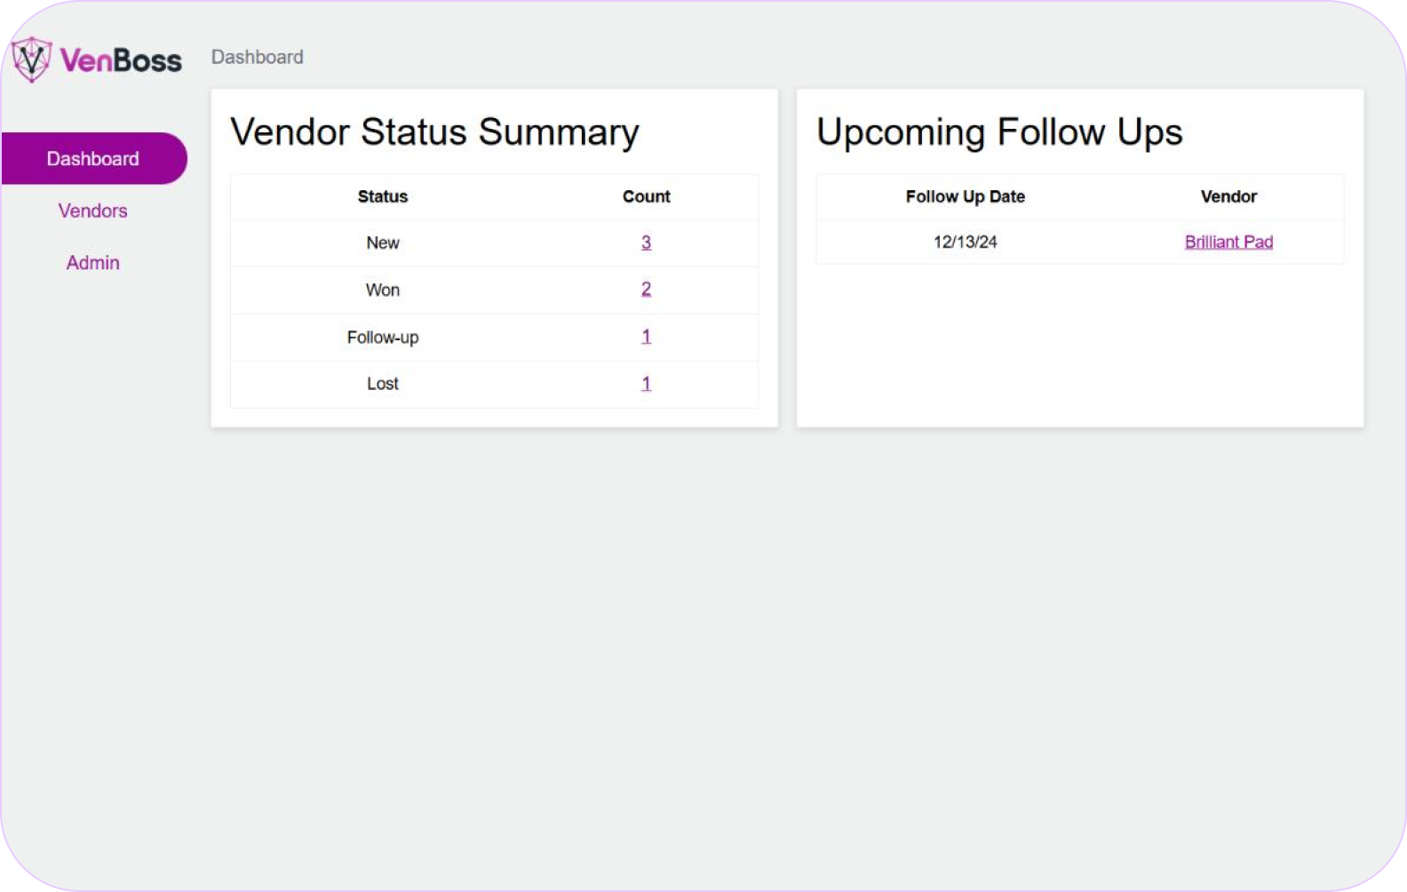
Task: Click the Upcoming Follow Ups heading
Action: click(x=999, y=132)
